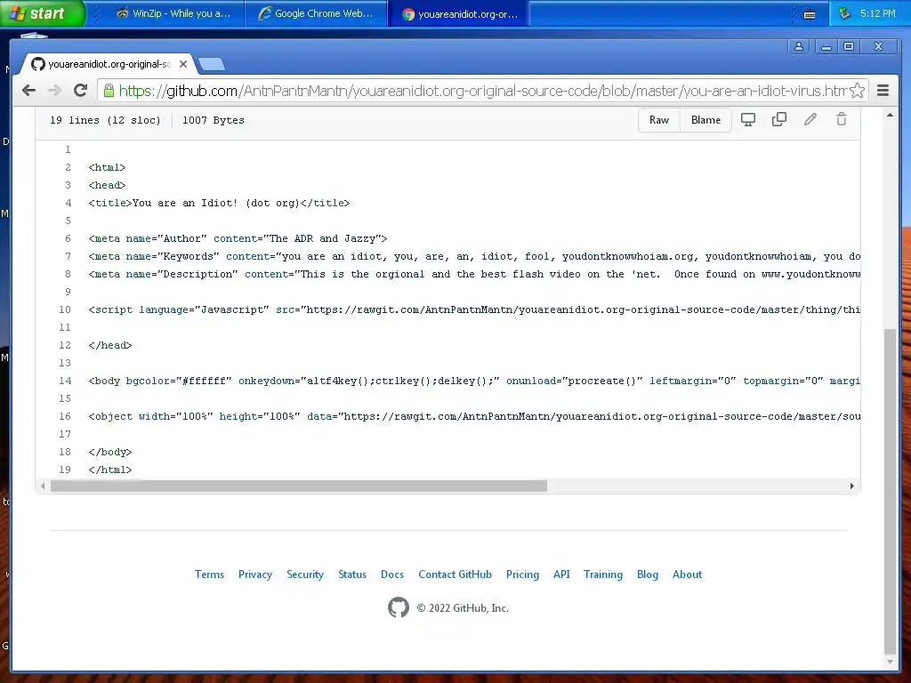Click the body bgcolor code line

click(x=474, y=381)
